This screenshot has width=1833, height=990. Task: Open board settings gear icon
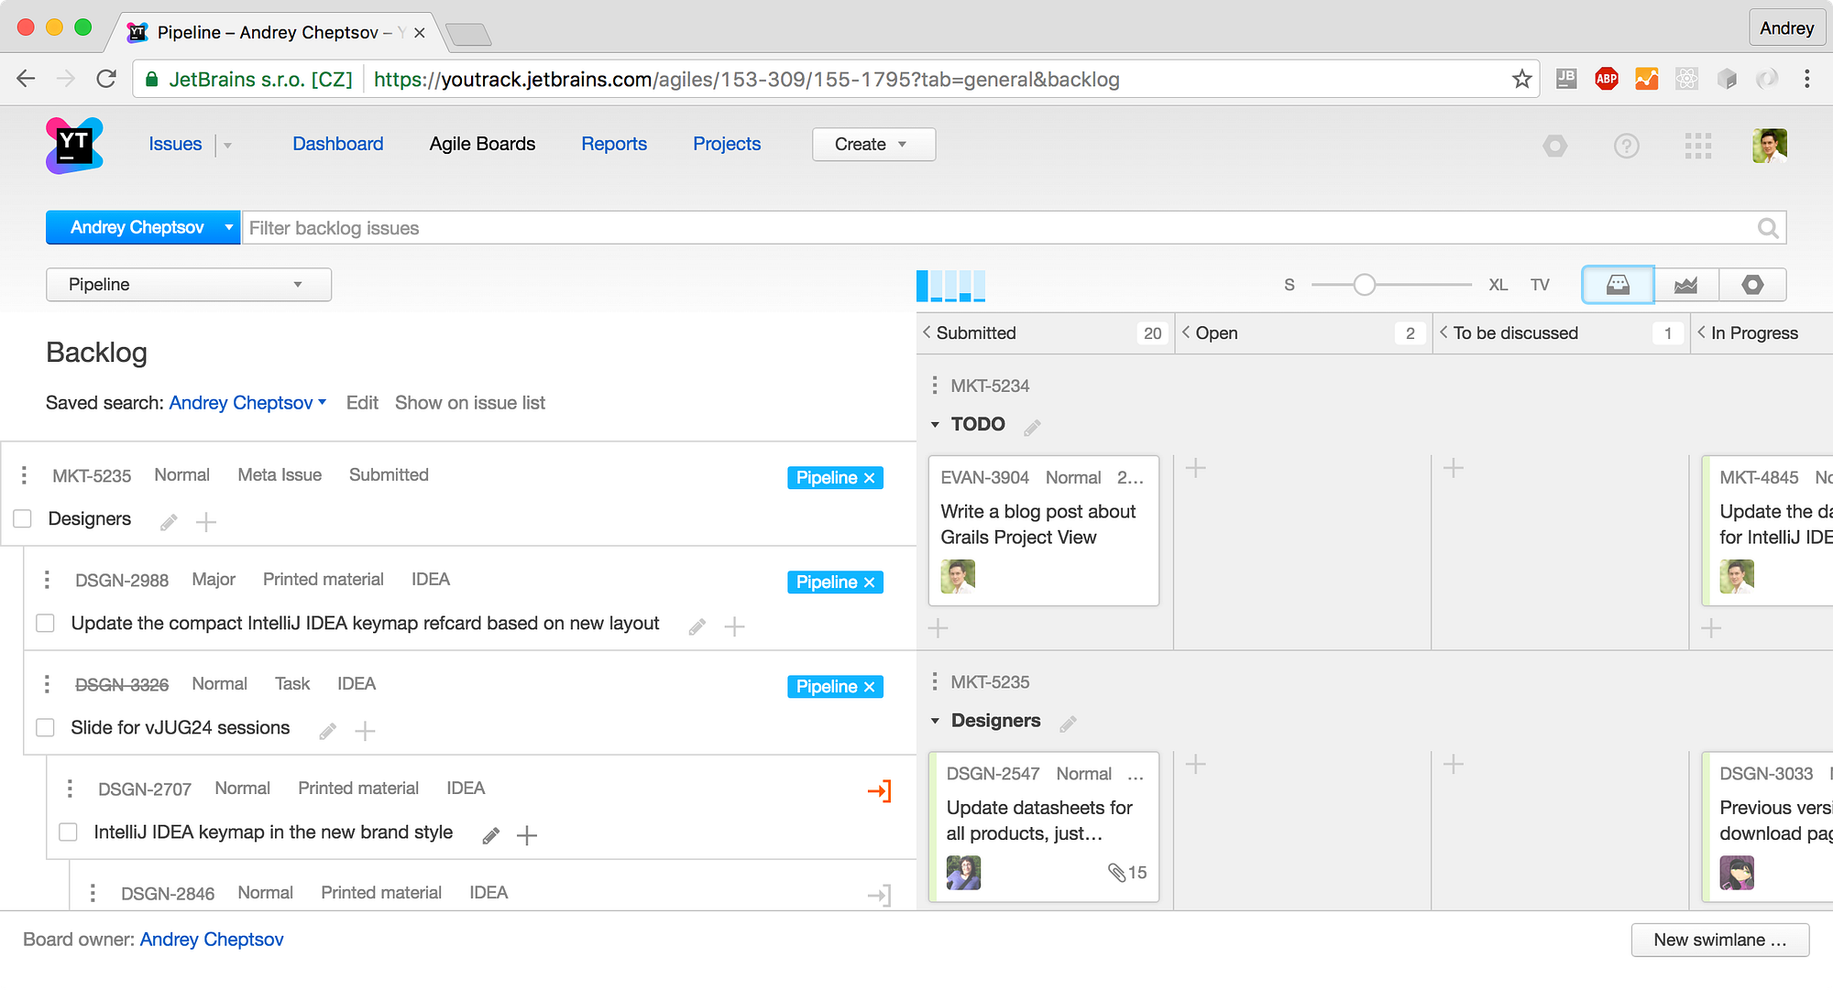coord(1752,285)
